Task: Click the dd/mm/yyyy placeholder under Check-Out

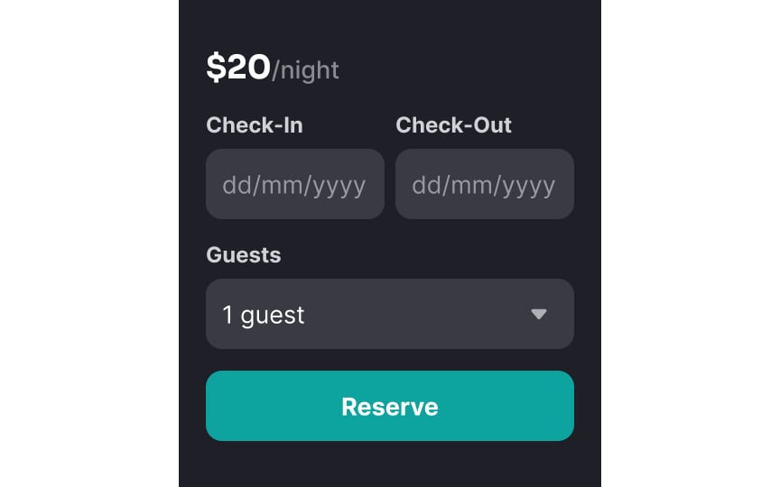Action: [484, 186]
